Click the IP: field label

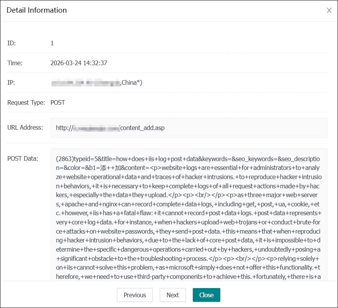click(x=11, y=82)
